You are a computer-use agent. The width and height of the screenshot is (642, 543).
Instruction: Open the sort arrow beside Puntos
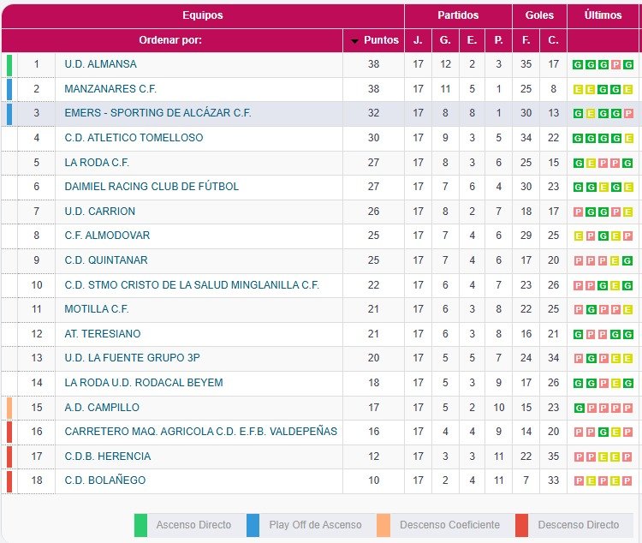355,41
